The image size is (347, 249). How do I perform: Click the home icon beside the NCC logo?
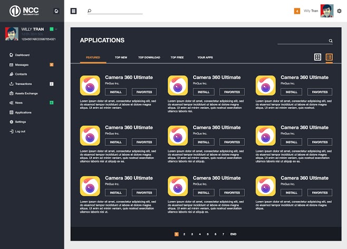click(56, 11)
